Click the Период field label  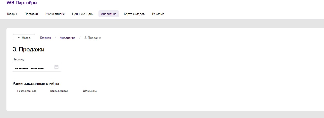(18, 59)
